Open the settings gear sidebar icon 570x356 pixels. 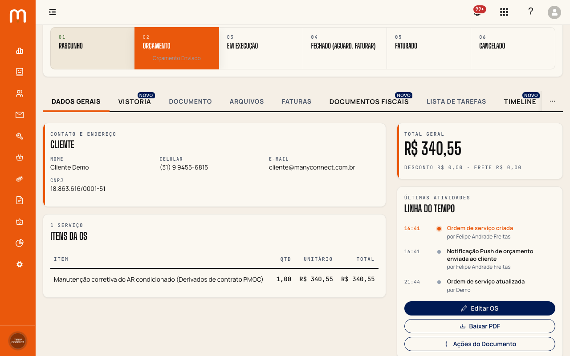(20, 264)
